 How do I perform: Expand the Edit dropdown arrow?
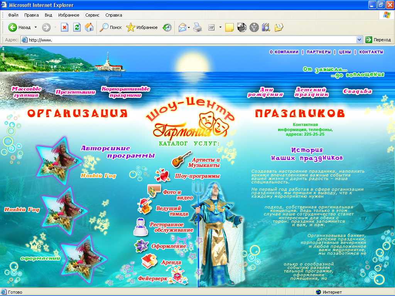pos(220,27)
